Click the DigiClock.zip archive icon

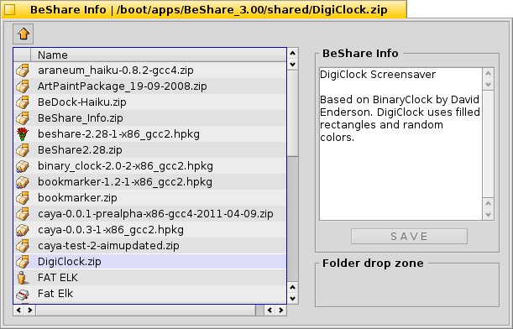[23, 262]
